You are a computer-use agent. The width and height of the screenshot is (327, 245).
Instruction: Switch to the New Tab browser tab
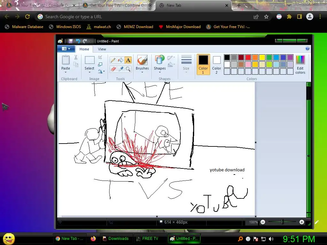193,5
